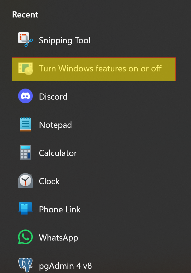Click the WhatsApp logo icon

pyautogui.click(x=25, y=237)
